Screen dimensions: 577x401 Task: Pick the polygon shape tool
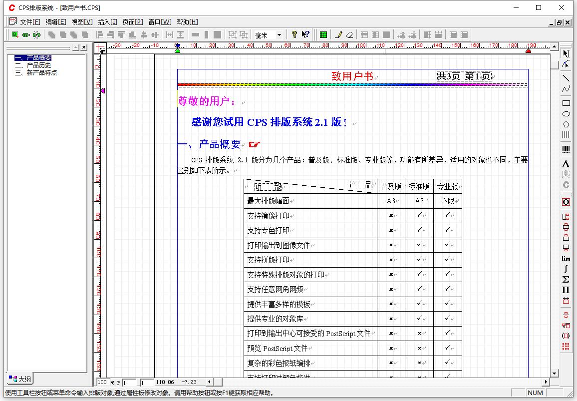tap(566, 124)
